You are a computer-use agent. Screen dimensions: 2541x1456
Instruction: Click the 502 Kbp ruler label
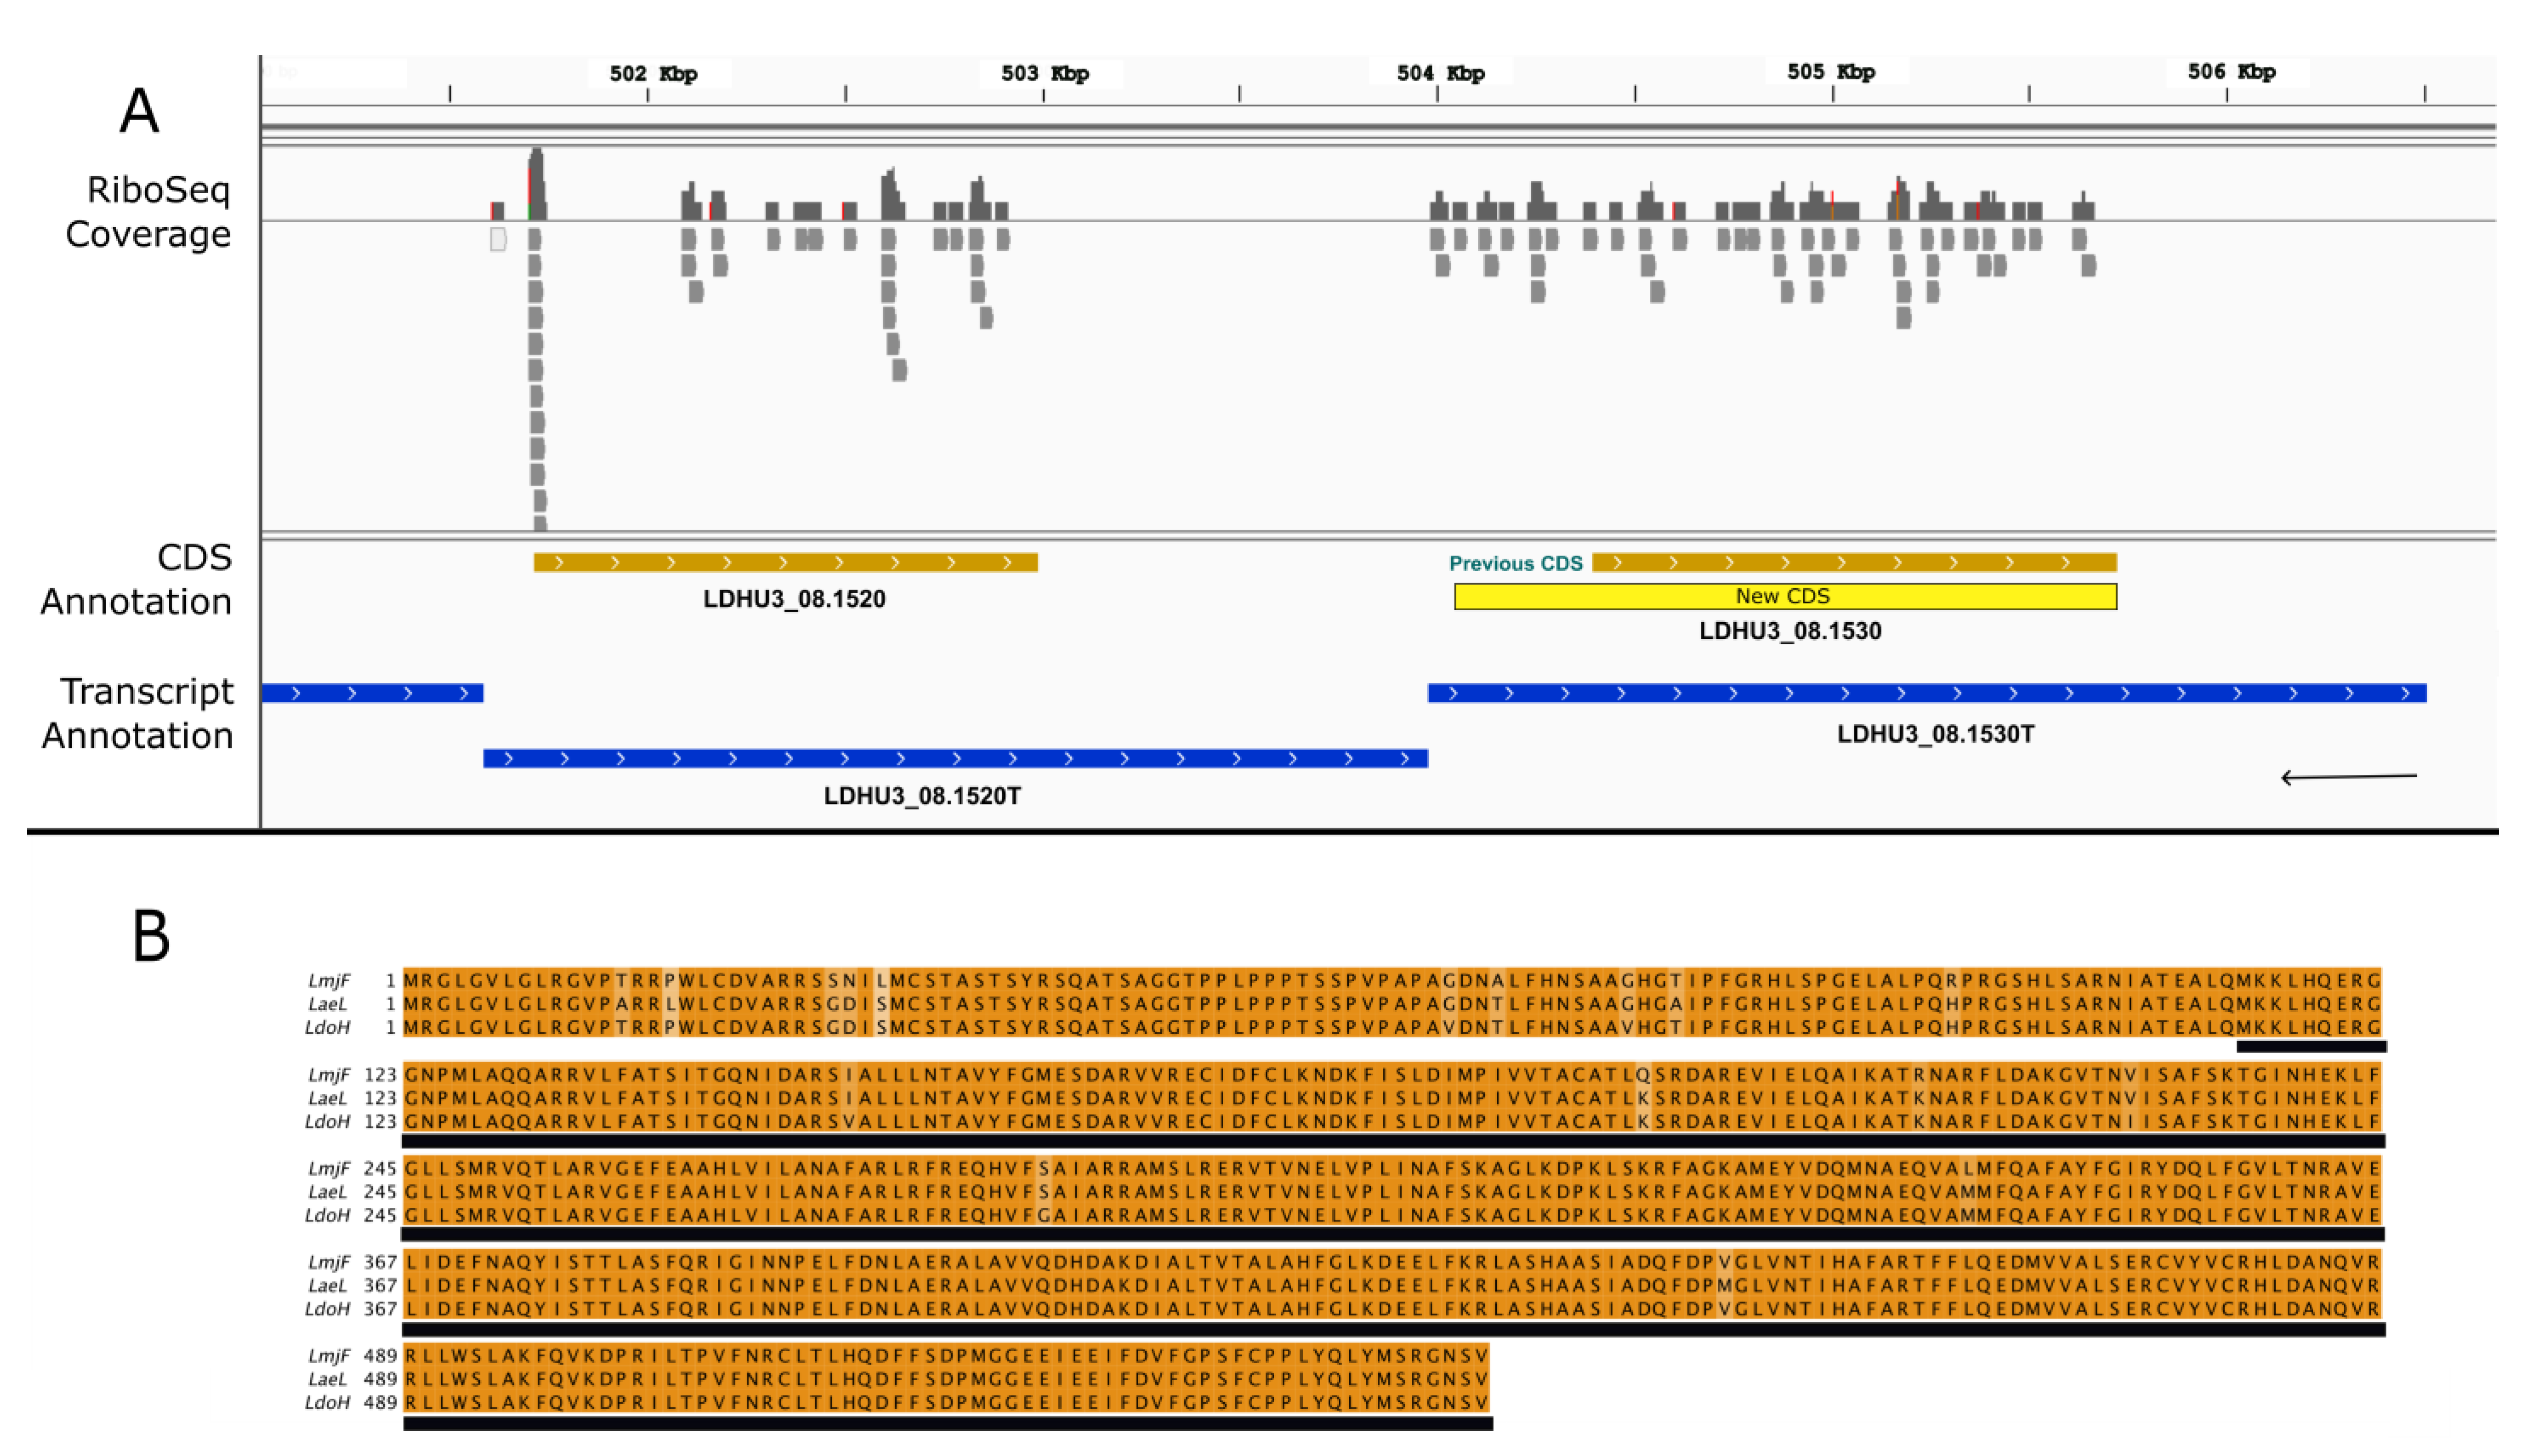pos(653,74)
